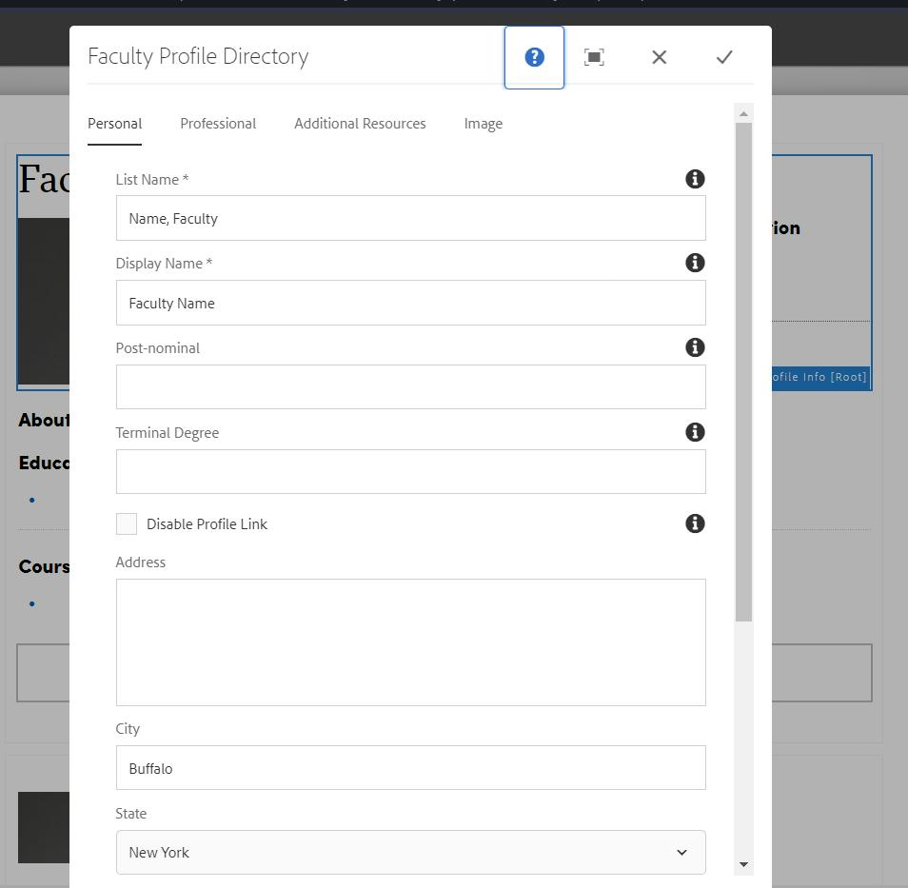Show info for the Post-nominal field
This screenshot has height=888, width=908.
point(695,347)
